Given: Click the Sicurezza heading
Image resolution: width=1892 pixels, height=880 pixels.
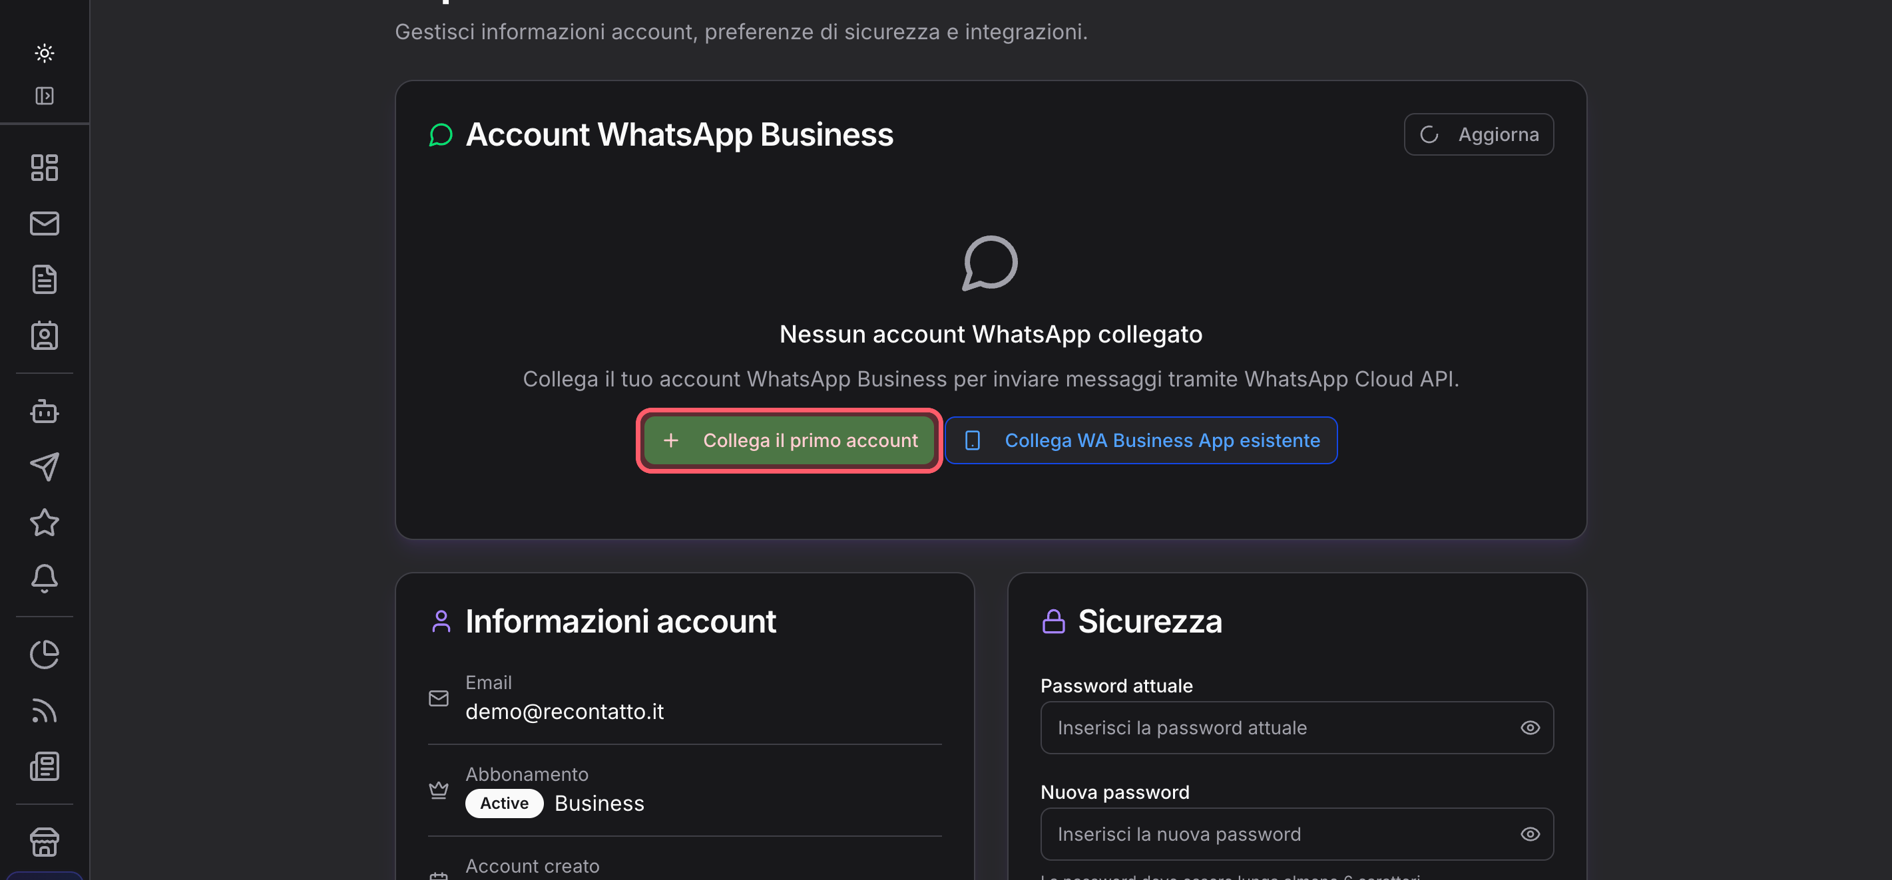Looking at the screenshot, I should 1150,621.
